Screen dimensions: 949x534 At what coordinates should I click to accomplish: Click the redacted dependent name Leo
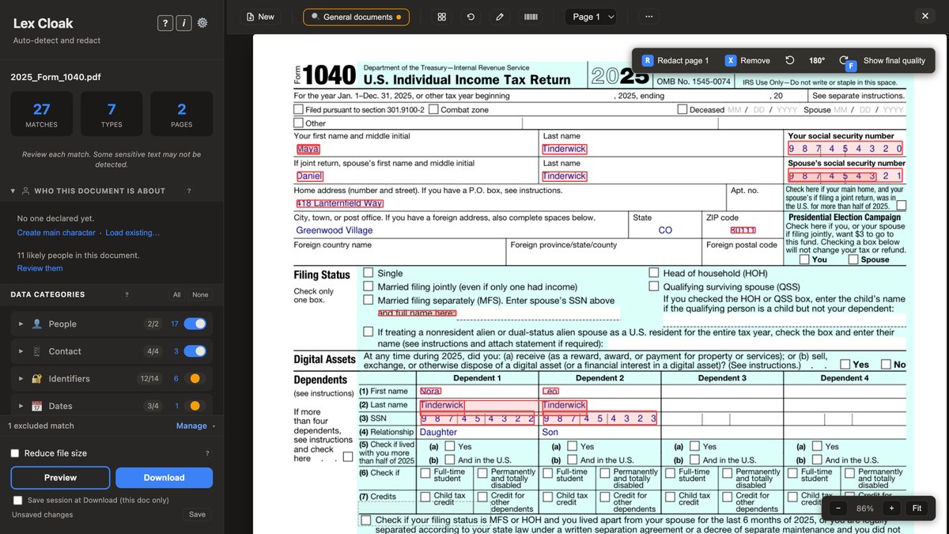point(551,391)
